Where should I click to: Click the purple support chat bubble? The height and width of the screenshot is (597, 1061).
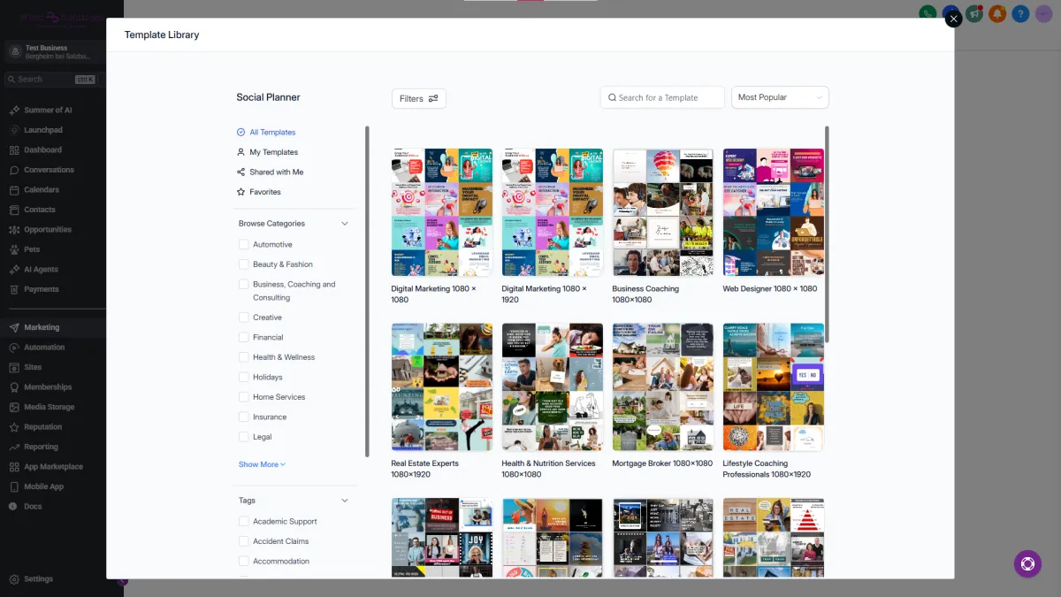(1027, 563)
